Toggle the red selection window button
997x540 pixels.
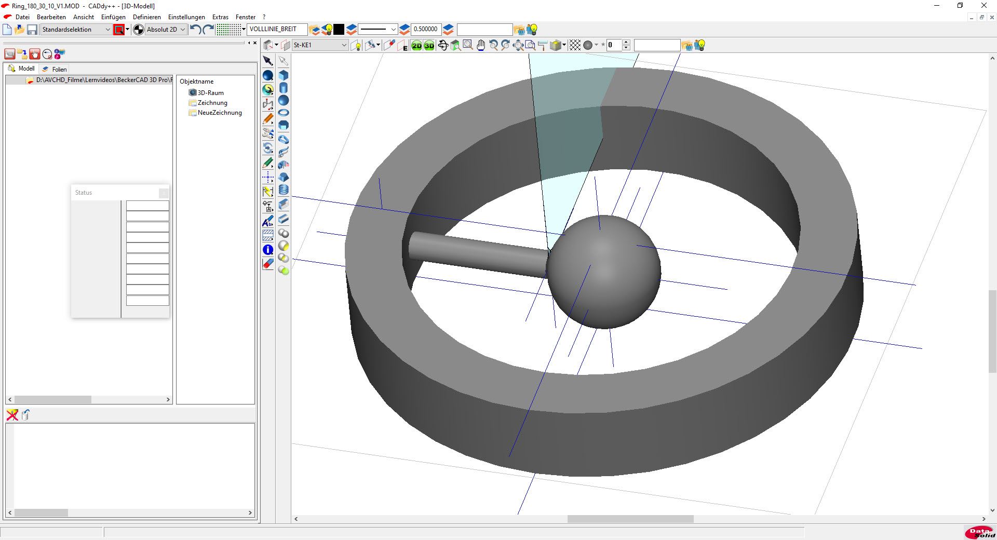click(x=119, y=30)
